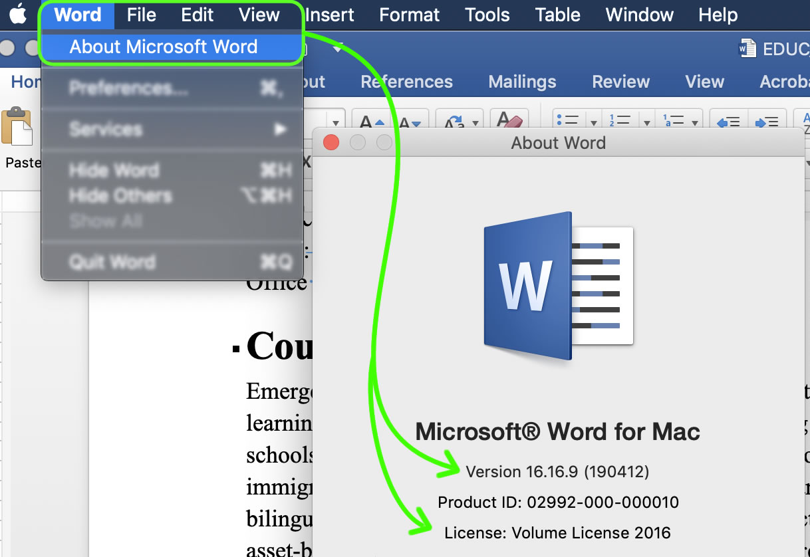
Task: Click the Increase Font Size icon
Action: point(371,123)
